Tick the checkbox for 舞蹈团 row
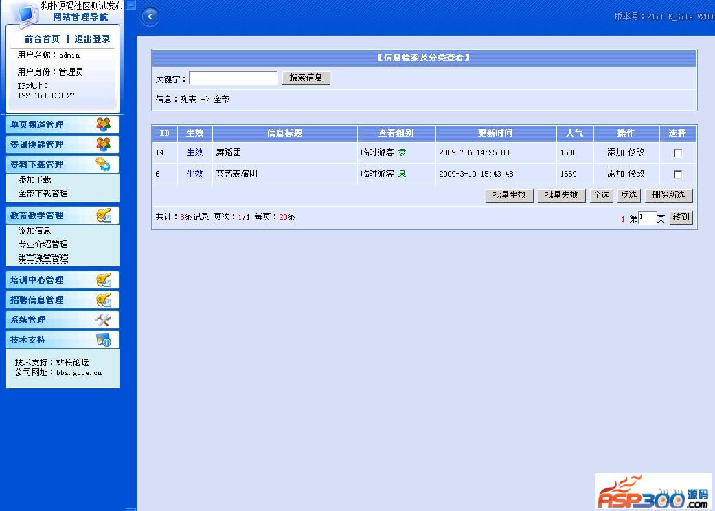715x511 pixels. pos(678,153)
